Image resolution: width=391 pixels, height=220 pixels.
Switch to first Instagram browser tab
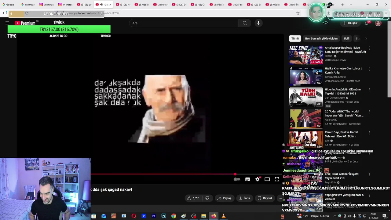[x=47, y=5]
